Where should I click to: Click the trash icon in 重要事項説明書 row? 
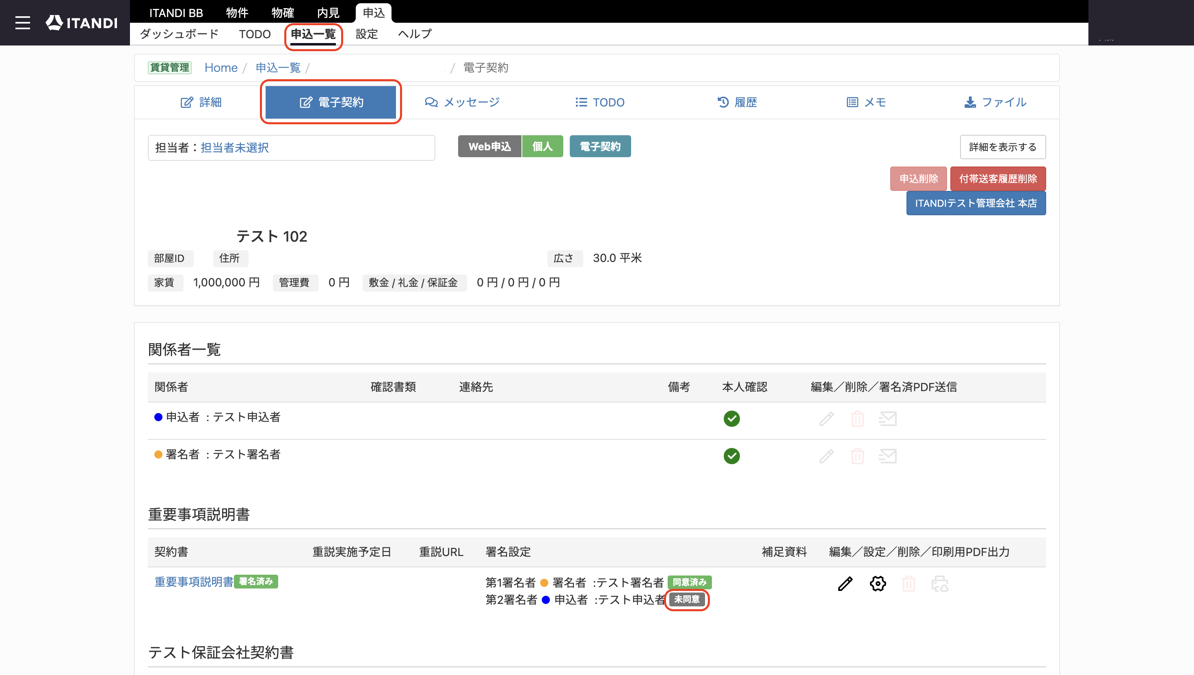pyautogui.click(x=908, y=584)
